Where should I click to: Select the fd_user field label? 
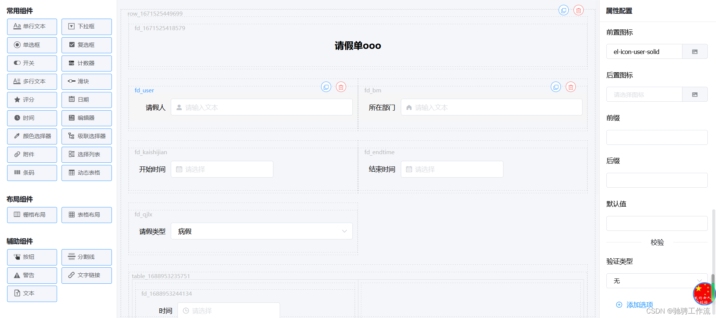click(144, 90)
